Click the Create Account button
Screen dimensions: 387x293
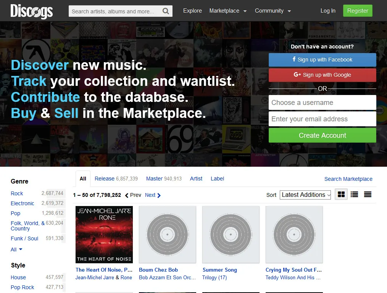(322, 135)
